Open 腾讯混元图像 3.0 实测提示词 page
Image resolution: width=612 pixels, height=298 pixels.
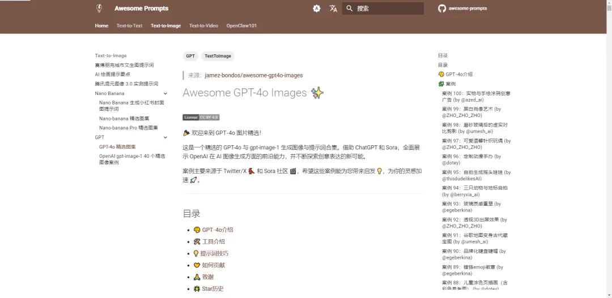click(126, 84)
